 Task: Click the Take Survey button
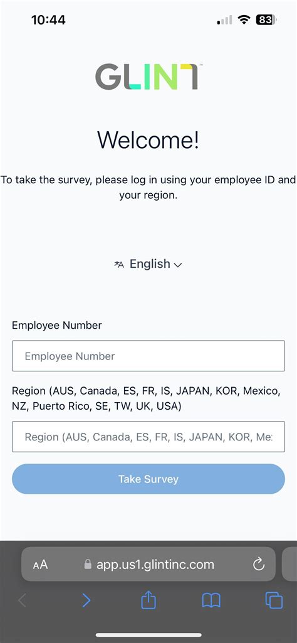tap(148, 479)
